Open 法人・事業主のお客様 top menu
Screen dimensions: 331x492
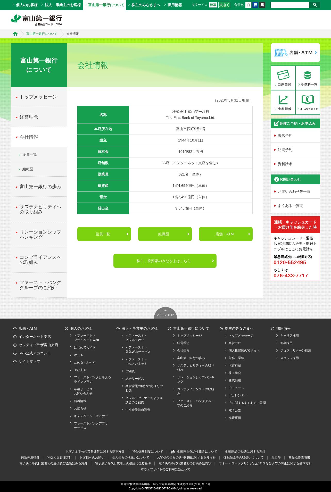tap(61, 5)
